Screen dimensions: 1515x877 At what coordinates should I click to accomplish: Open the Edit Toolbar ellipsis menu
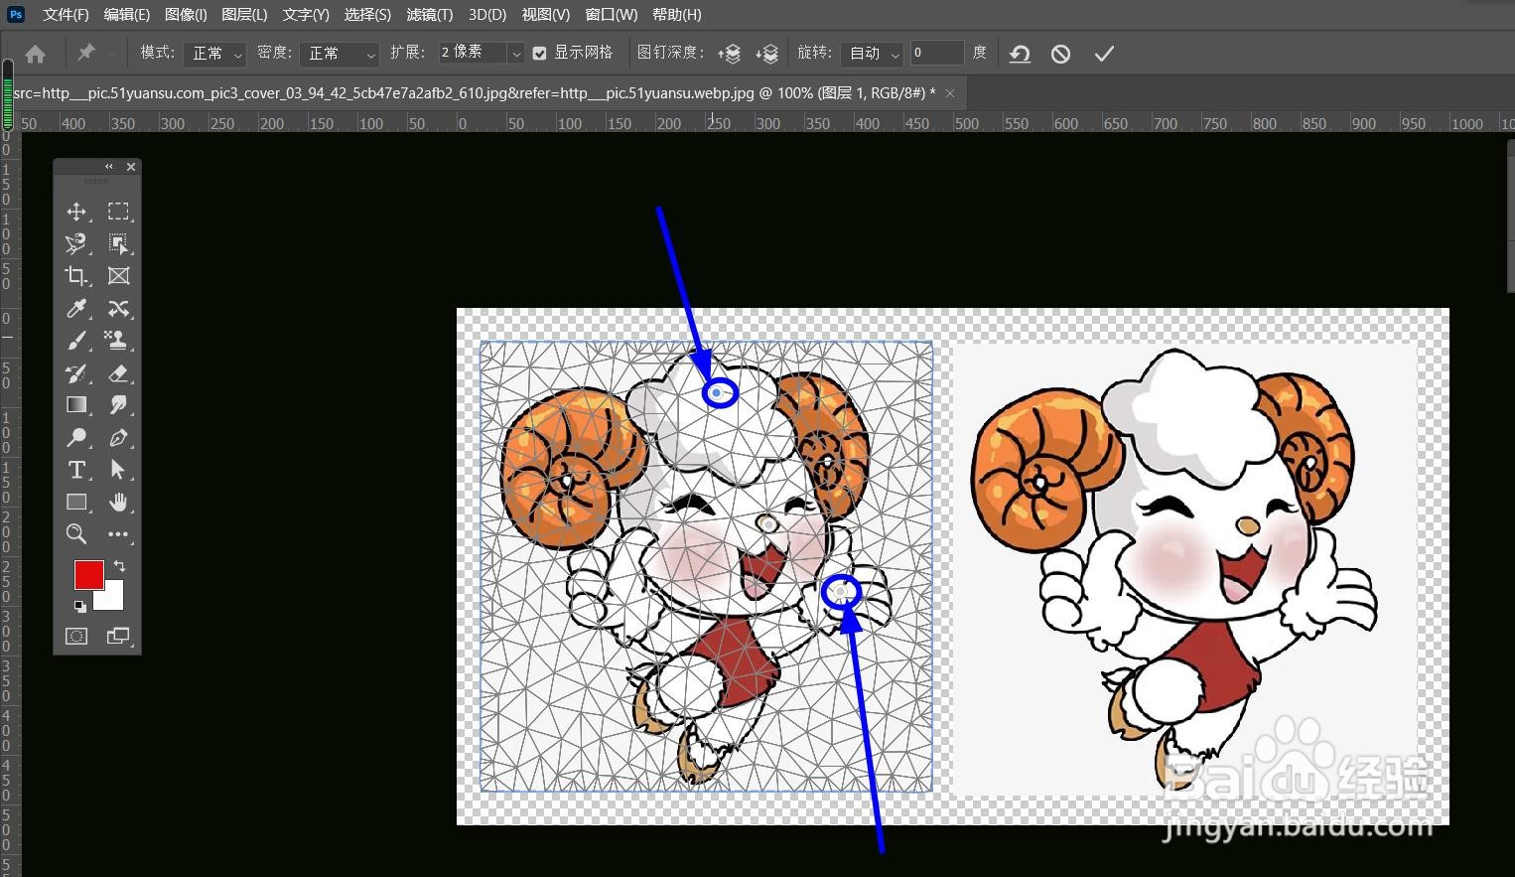(x=118, y=534)
